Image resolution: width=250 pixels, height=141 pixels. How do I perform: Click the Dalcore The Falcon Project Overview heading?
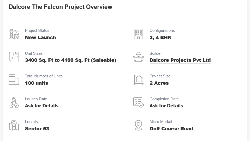click(61, 7)
